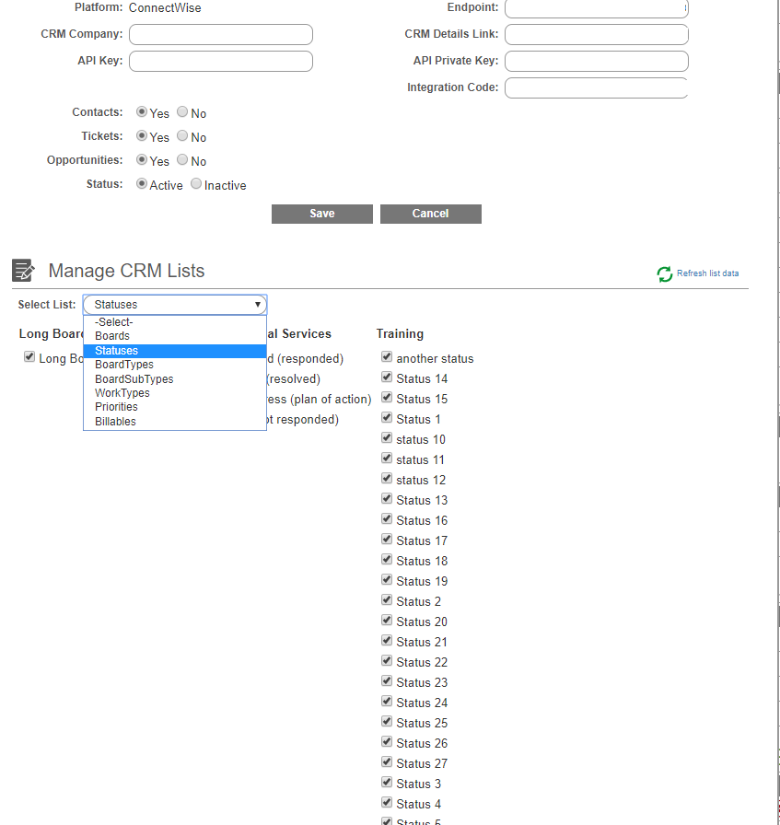780x825 pixels.
Task: Uncheck the Status 27 checkbox
Action: 387,761
